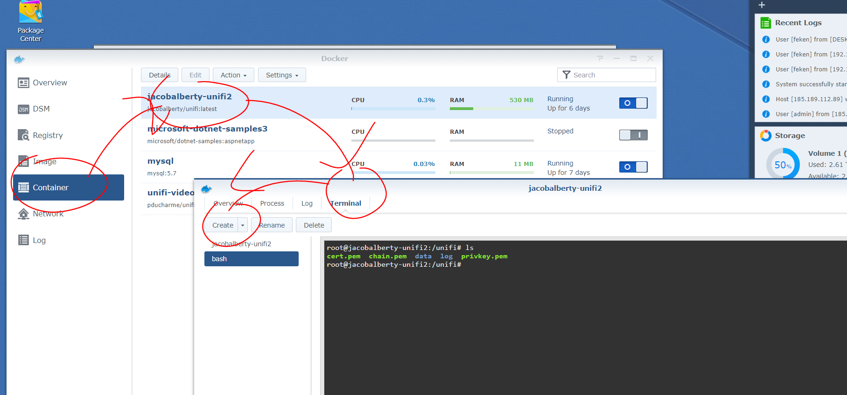Viewport: 847px width, 395px height.
Task: Click info icon beside System successfully log
Action: tap(766, 84)
